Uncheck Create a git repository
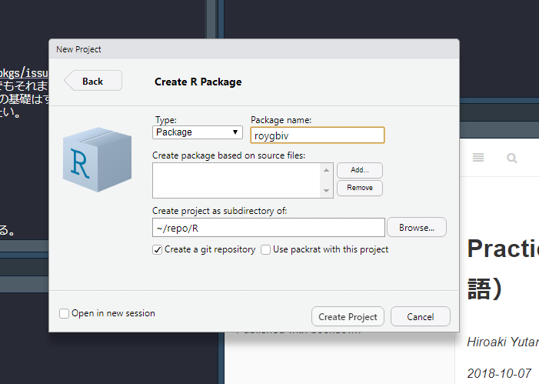 (x=158, y=249)
